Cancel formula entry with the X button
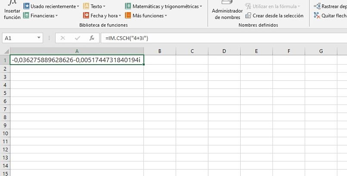This screenshot has height=176, width=347. [x=63, y=38]
